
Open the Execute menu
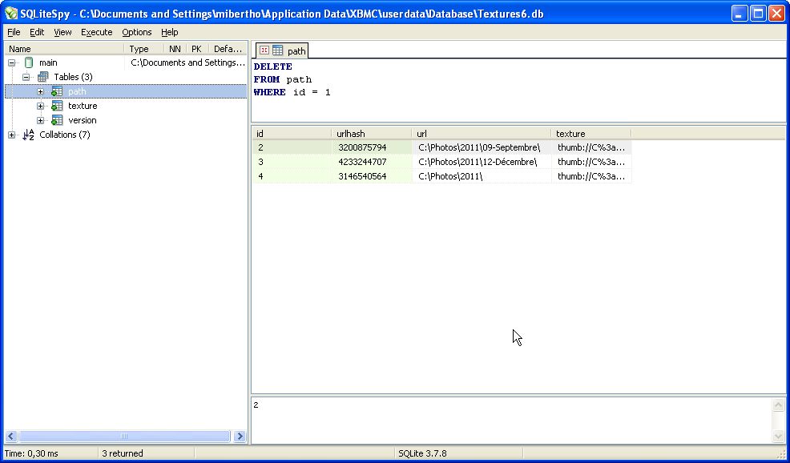coord(97,32)
